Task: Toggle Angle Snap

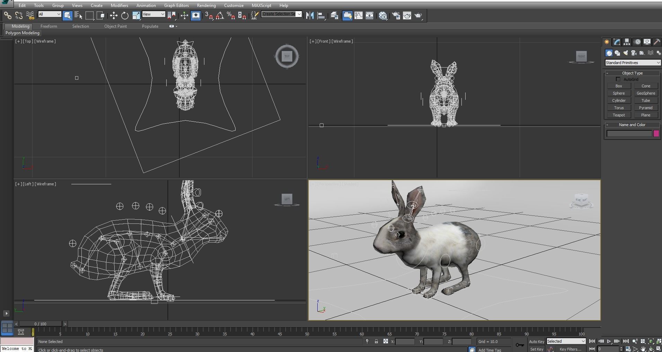Action: 220,15
